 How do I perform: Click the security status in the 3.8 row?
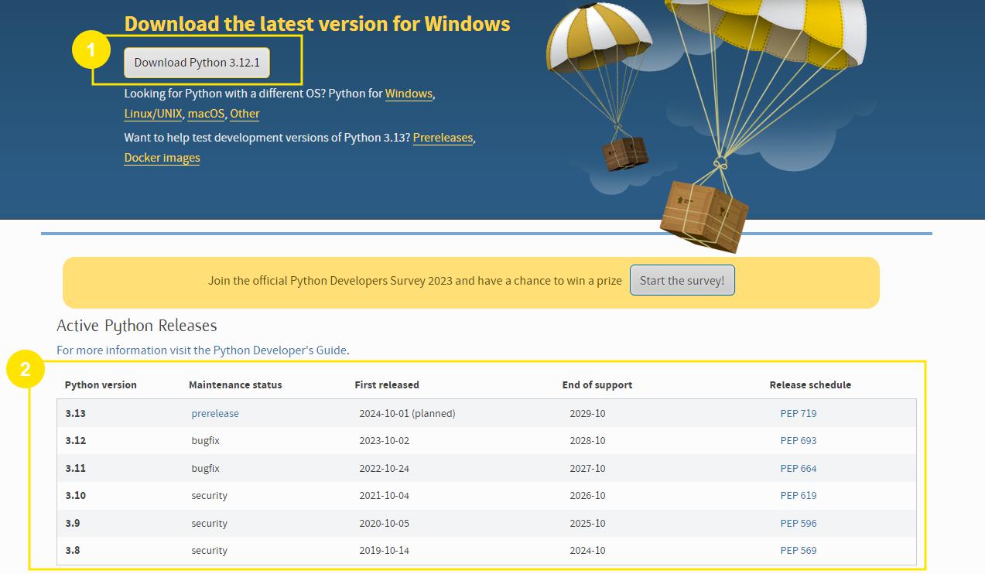tap(210, 551)
